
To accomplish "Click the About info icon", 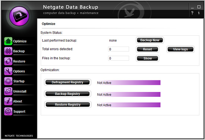I will 8,101.
